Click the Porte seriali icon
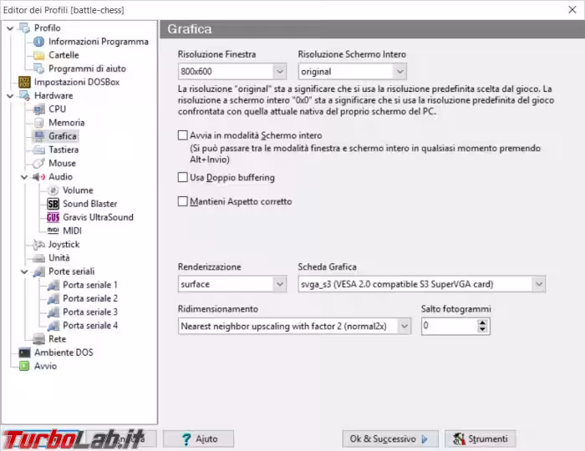 (38, 271)
